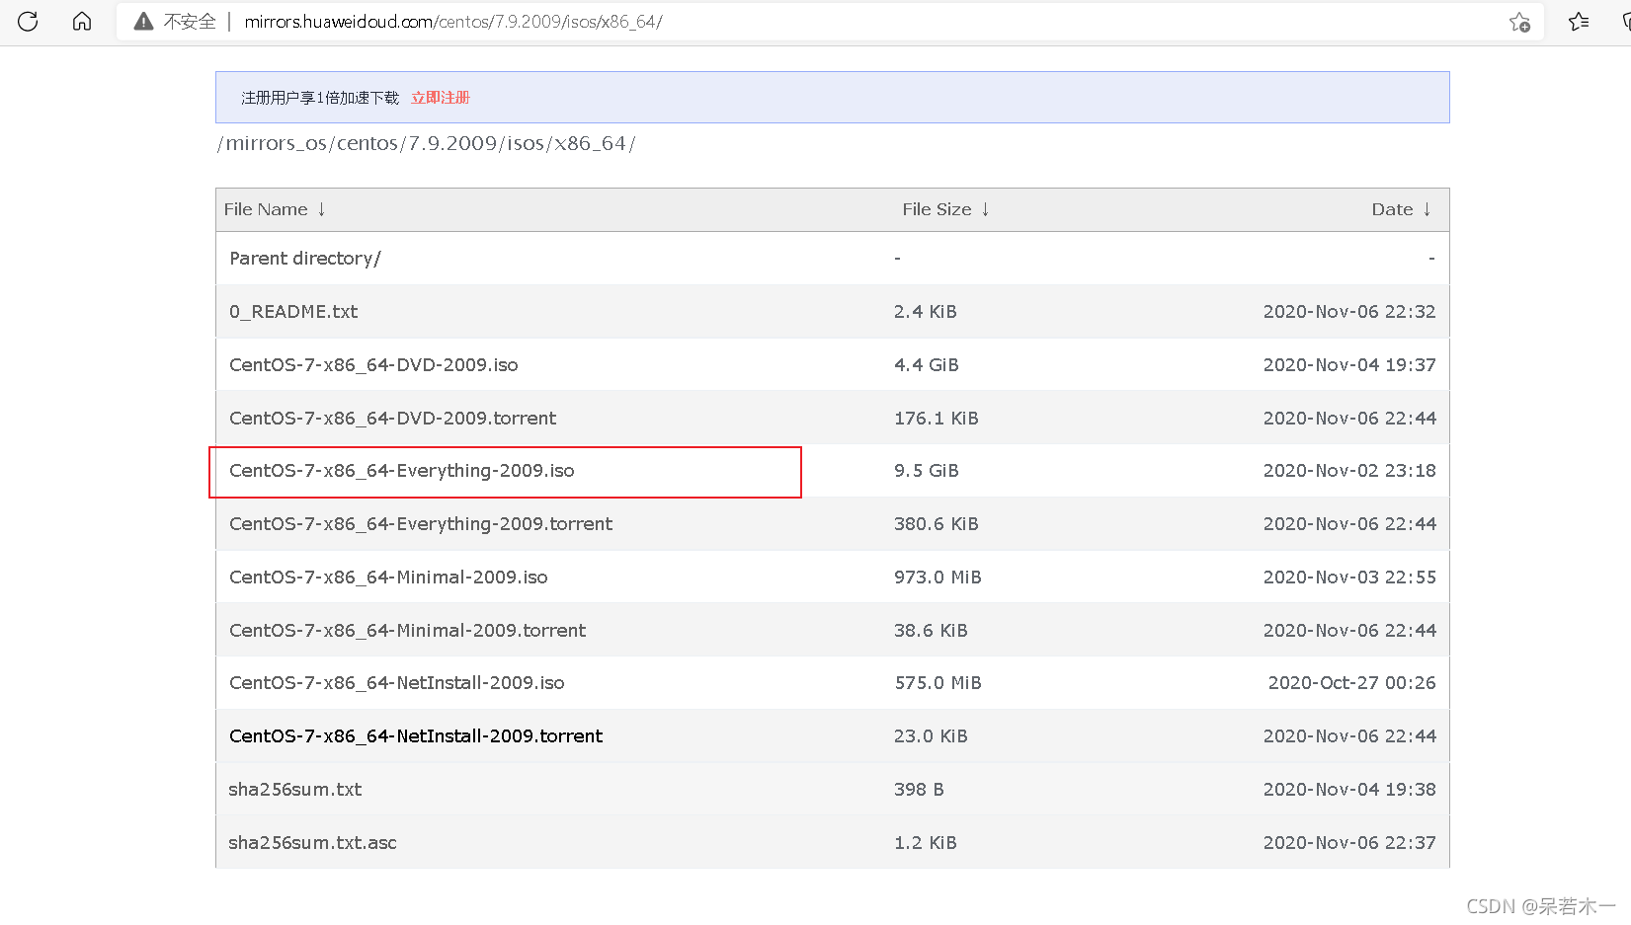Sort by Date column header

[1401, 209]
